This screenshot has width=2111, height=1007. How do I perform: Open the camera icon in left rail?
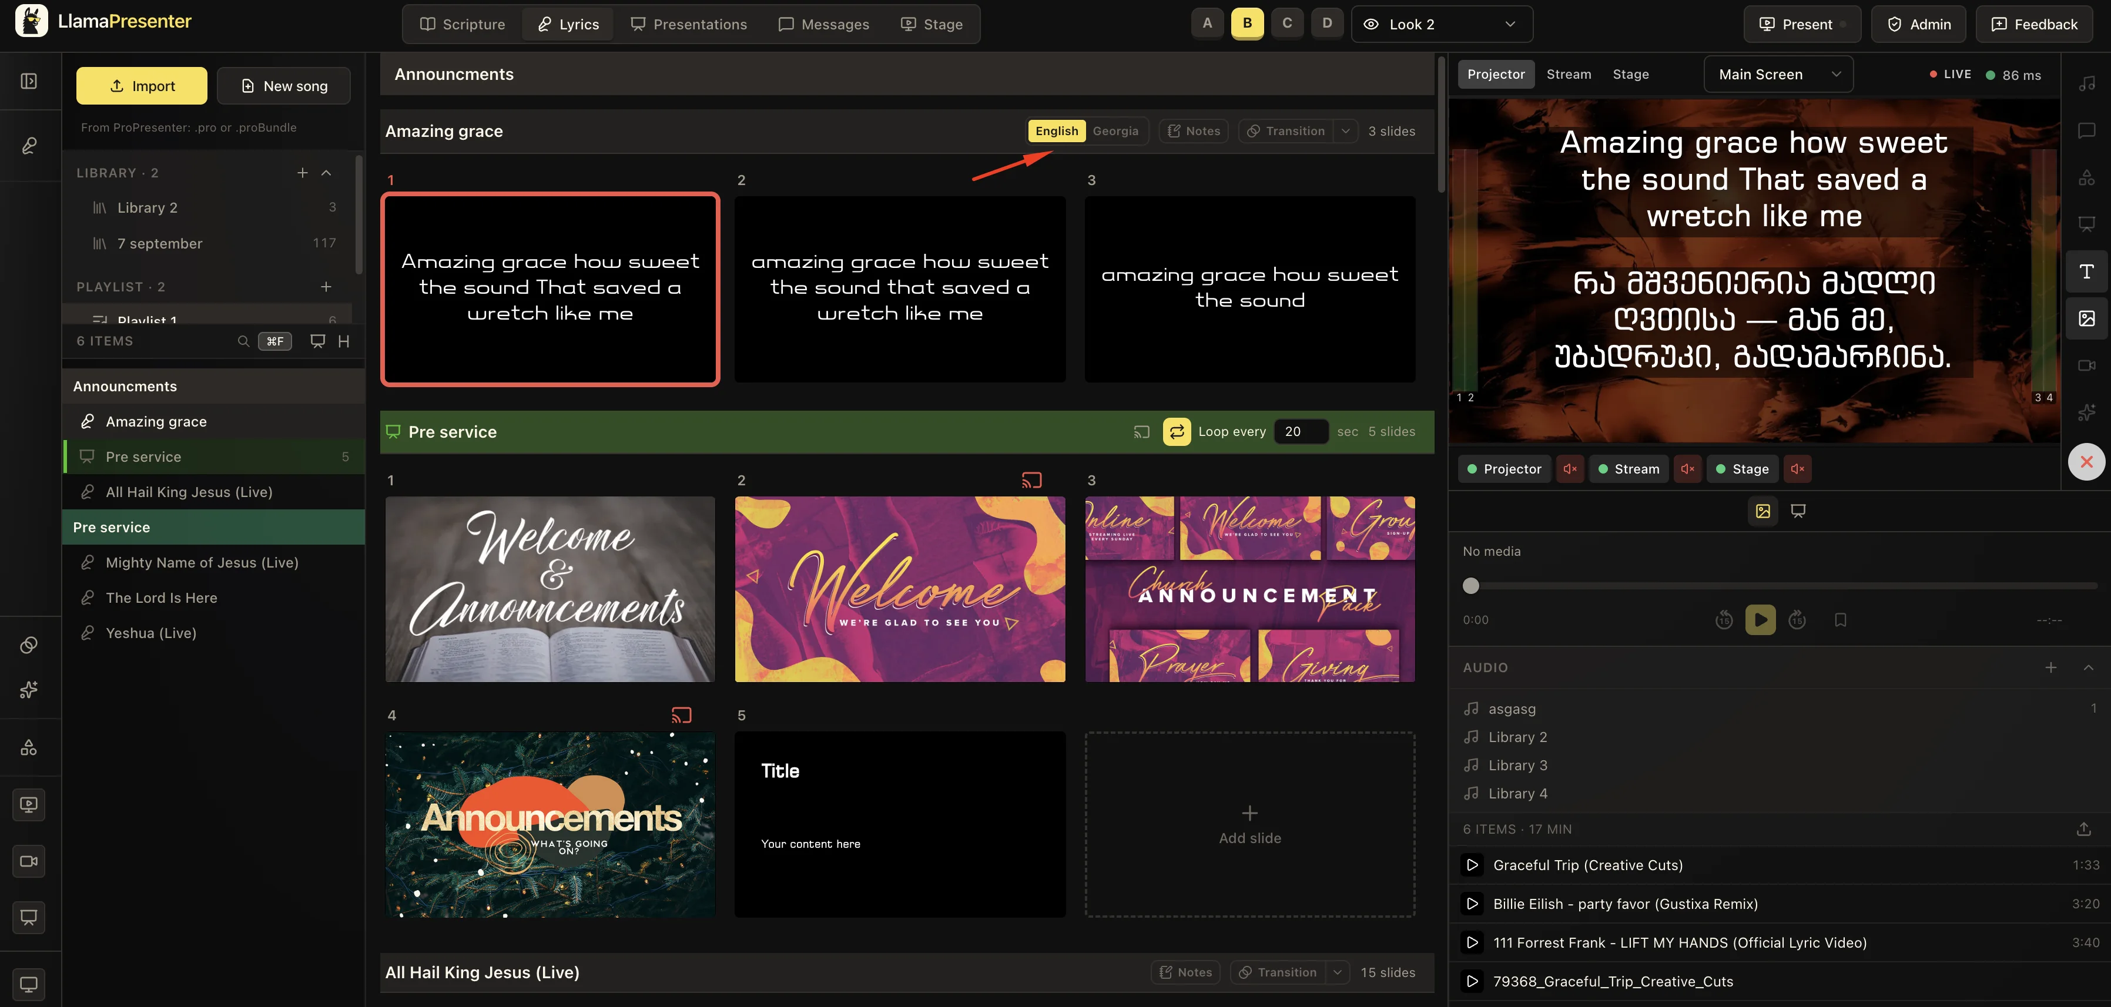tap(29, 861)
